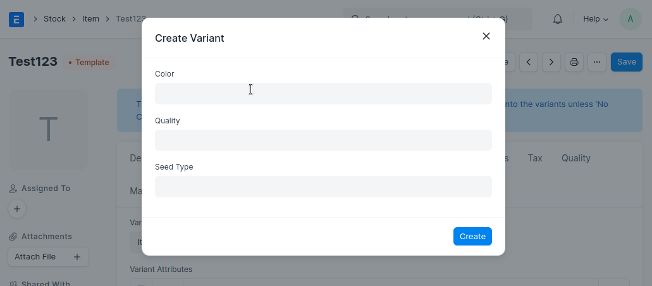Add assignee with the plus icon

click(x=17, y=208)
